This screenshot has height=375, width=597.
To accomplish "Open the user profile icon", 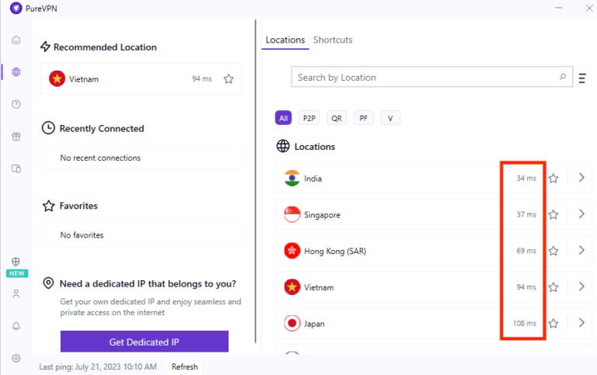I will pos(16,294).
